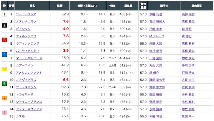The height and width of the screenshot is (121, 214).
Task: Open trainer link 古賀 慎明
Action: point(188,87)
